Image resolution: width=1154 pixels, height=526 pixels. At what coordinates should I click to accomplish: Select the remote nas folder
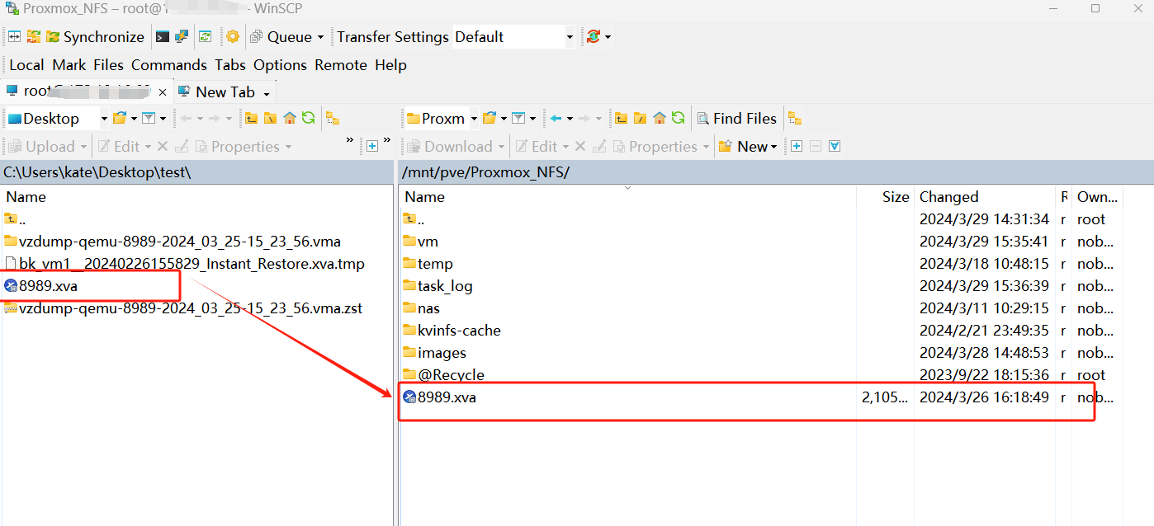pyautogui.click(x=422, y=308)
